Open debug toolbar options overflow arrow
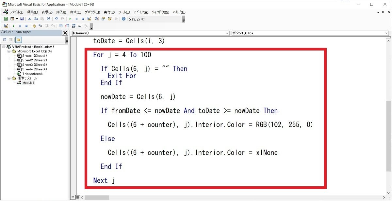Viewport: 392px width, 201px height. (x=91, y=27)
